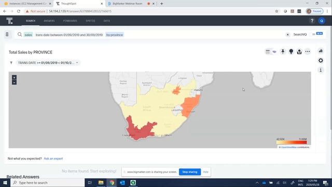This screenshot has width=332, height=187.
Task: Open the ANSWERS tab
Action: [49, 21]
